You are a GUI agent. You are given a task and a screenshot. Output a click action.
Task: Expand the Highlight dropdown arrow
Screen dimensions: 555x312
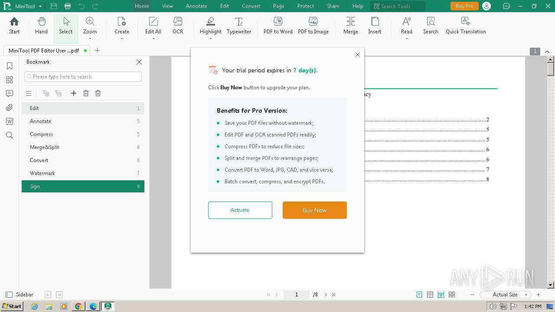(211, 39)
